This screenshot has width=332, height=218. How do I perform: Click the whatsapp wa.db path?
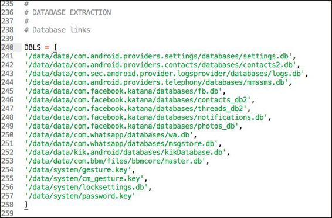click(109, 135)
